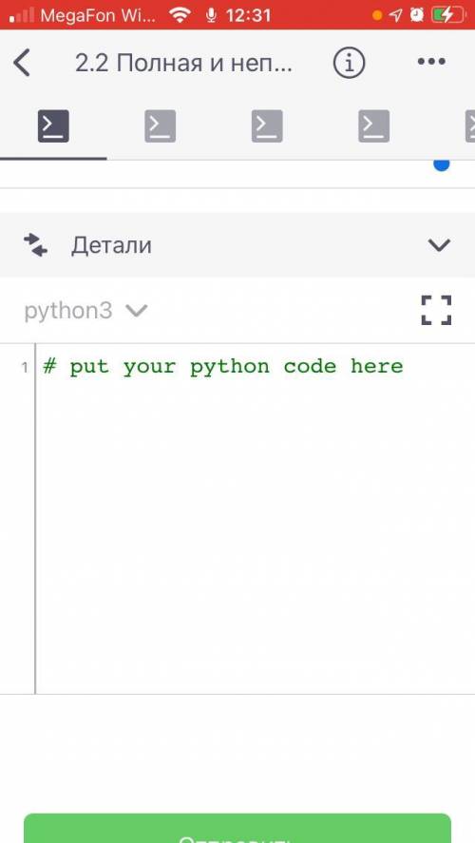Image resolution: width=475 pixels, height=843 pixels.
Task: Switch to the fourth terminal step icon
Action: [374, 126]
